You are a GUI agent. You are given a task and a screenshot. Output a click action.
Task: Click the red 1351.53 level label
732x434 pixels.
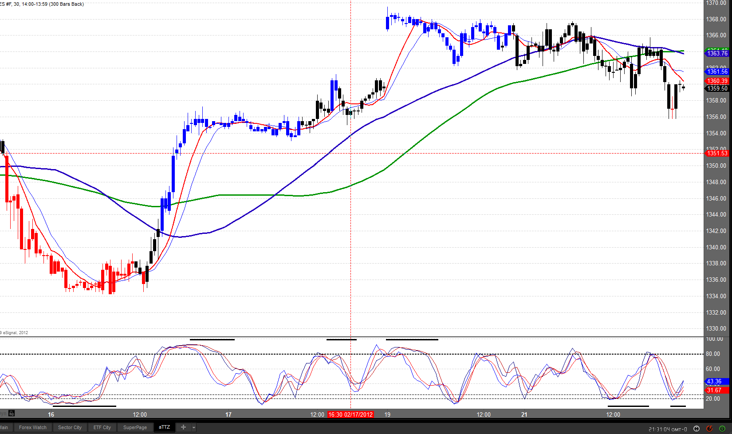coord(717,153)
